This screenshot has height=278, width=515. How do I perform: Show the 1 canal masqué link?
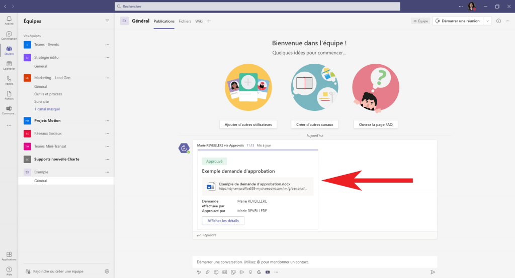[47, 109]
